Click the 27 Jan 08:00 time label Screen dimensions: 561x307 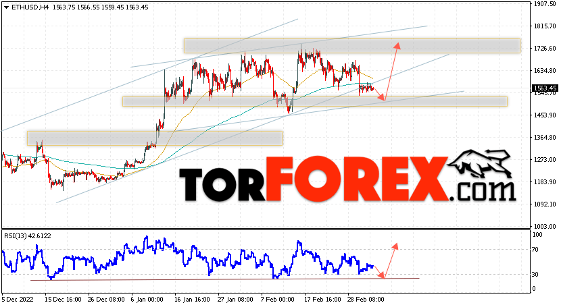point(235,299)
